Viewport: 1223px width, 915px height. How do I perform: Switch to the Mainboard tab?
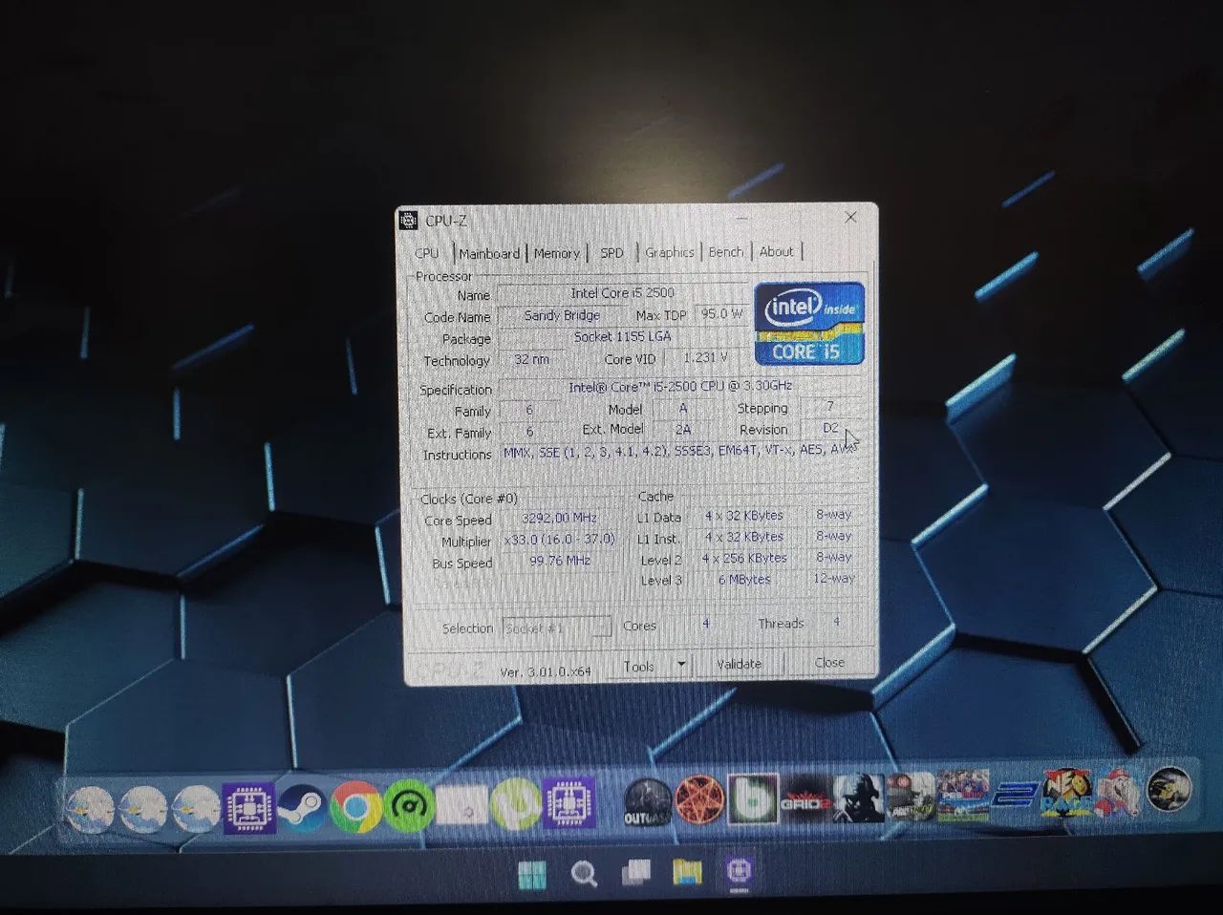489,253
